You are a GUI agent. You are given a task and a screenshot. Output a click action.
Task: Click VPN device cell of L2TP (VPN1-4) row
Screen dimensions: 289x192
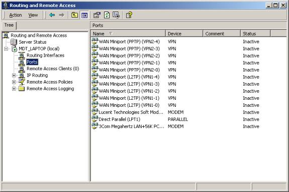tap(172, 77)
